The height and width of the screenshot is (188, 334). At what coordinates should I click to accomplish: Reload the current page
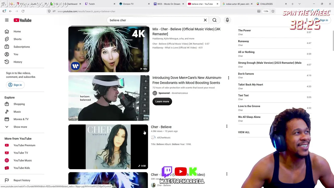tap(23, 11)
